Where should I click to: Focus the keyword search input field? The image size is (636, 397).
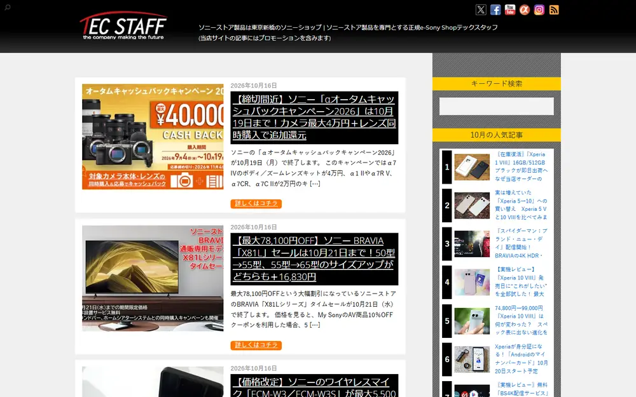[497, 106]
